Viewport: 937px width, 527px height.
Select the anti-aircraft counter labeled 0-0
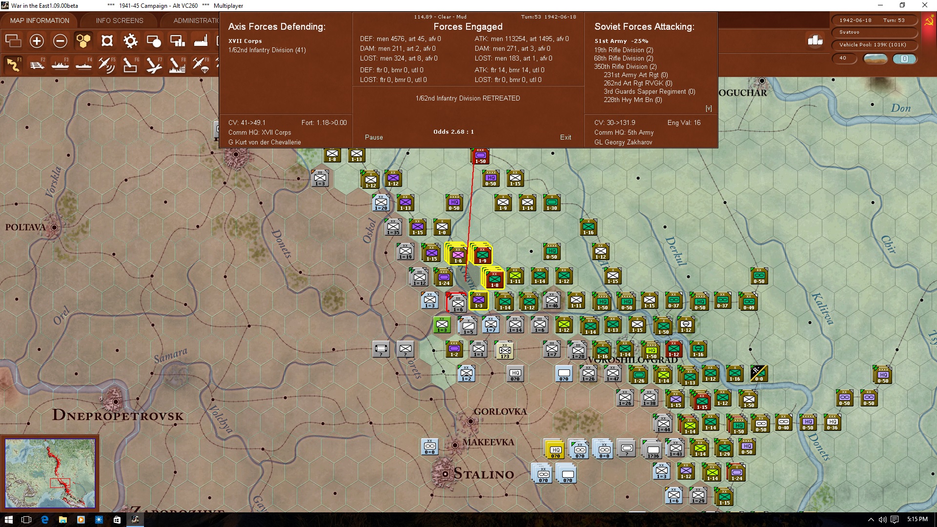759,374
